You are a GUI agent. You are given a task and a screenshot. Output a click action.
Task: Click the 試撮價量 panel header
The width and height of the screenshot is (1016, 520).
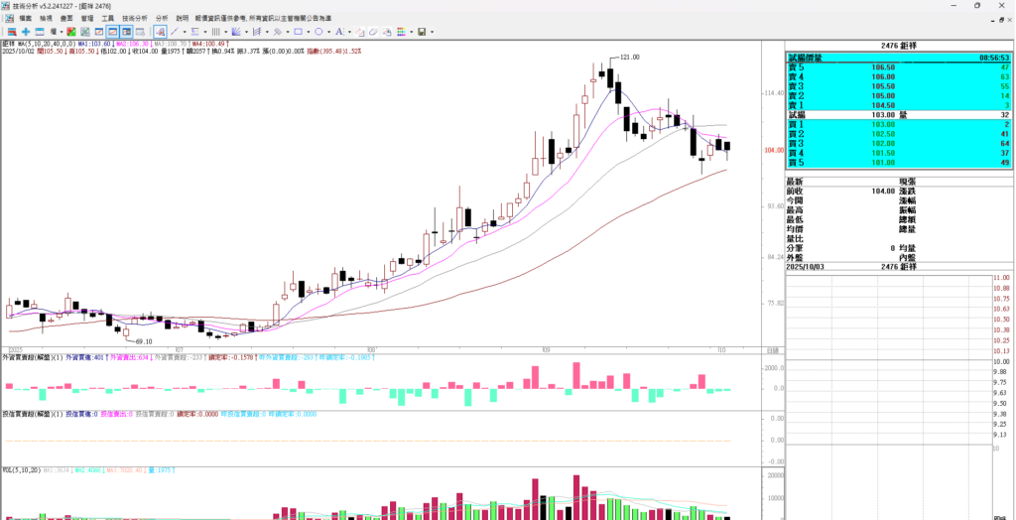pyautogui.click(x=805, y=58)
